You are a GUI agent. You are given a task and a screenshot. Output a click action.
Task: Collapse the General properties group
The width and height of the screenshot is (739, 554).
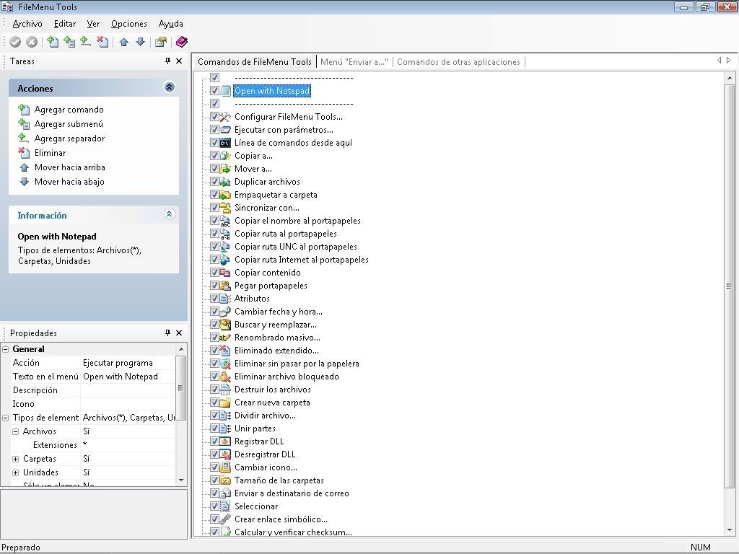click(6, 349)
